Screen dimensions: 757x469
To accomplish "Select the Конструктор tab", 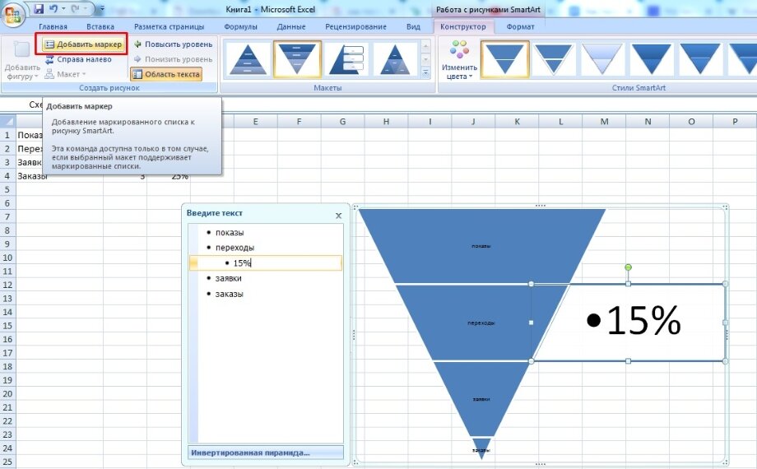I will (463, 26).
